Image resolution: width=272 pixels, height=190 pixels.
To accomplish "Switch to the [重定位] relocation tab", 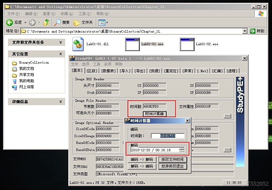I will pyautogui.click(x=171, y=71).
